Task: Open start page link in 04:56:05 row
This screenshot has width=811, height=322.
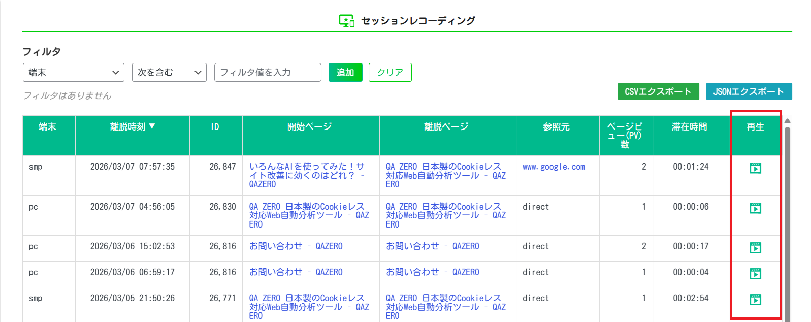Action: pos(309,215)
